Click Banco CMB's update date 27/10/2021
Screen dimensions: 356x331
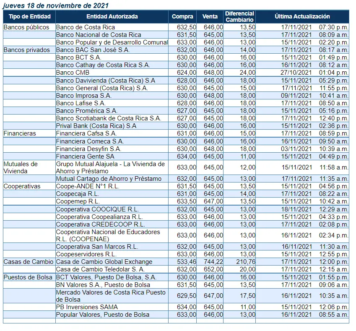pos(296,73)
